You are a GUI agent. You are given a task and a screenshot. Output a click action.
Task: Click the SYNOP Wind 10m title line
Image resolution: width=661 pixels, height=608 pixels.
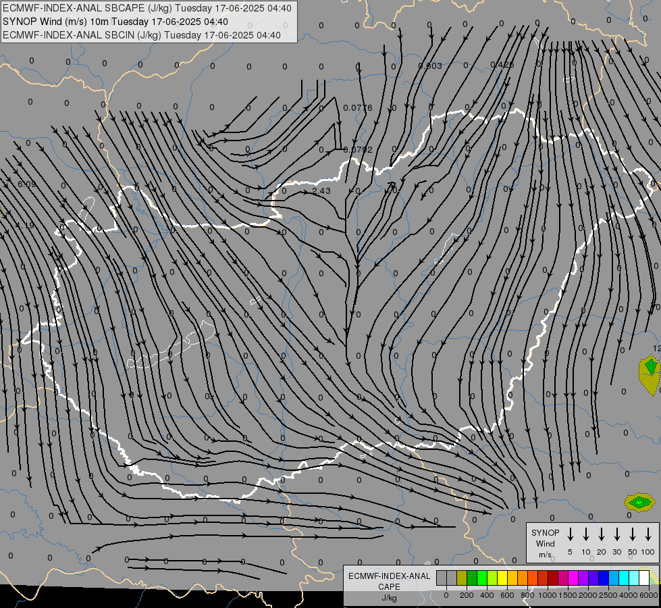115,22
